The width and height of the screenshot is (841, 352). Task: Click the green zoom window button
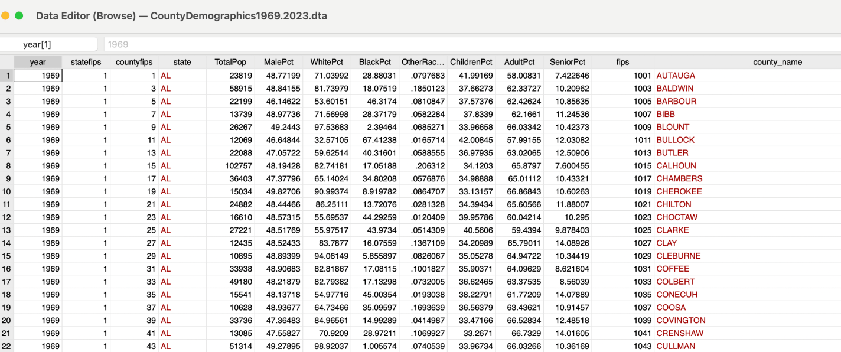click(19, 16)
